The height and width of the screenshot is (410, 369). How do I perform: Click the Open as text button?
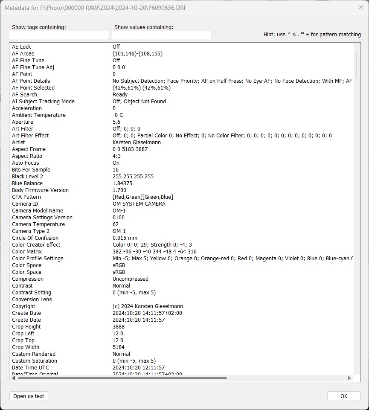click(28, 396)
